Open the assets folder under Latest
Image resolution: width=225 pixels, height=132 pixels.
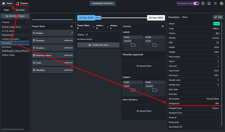tap(155, 43)
